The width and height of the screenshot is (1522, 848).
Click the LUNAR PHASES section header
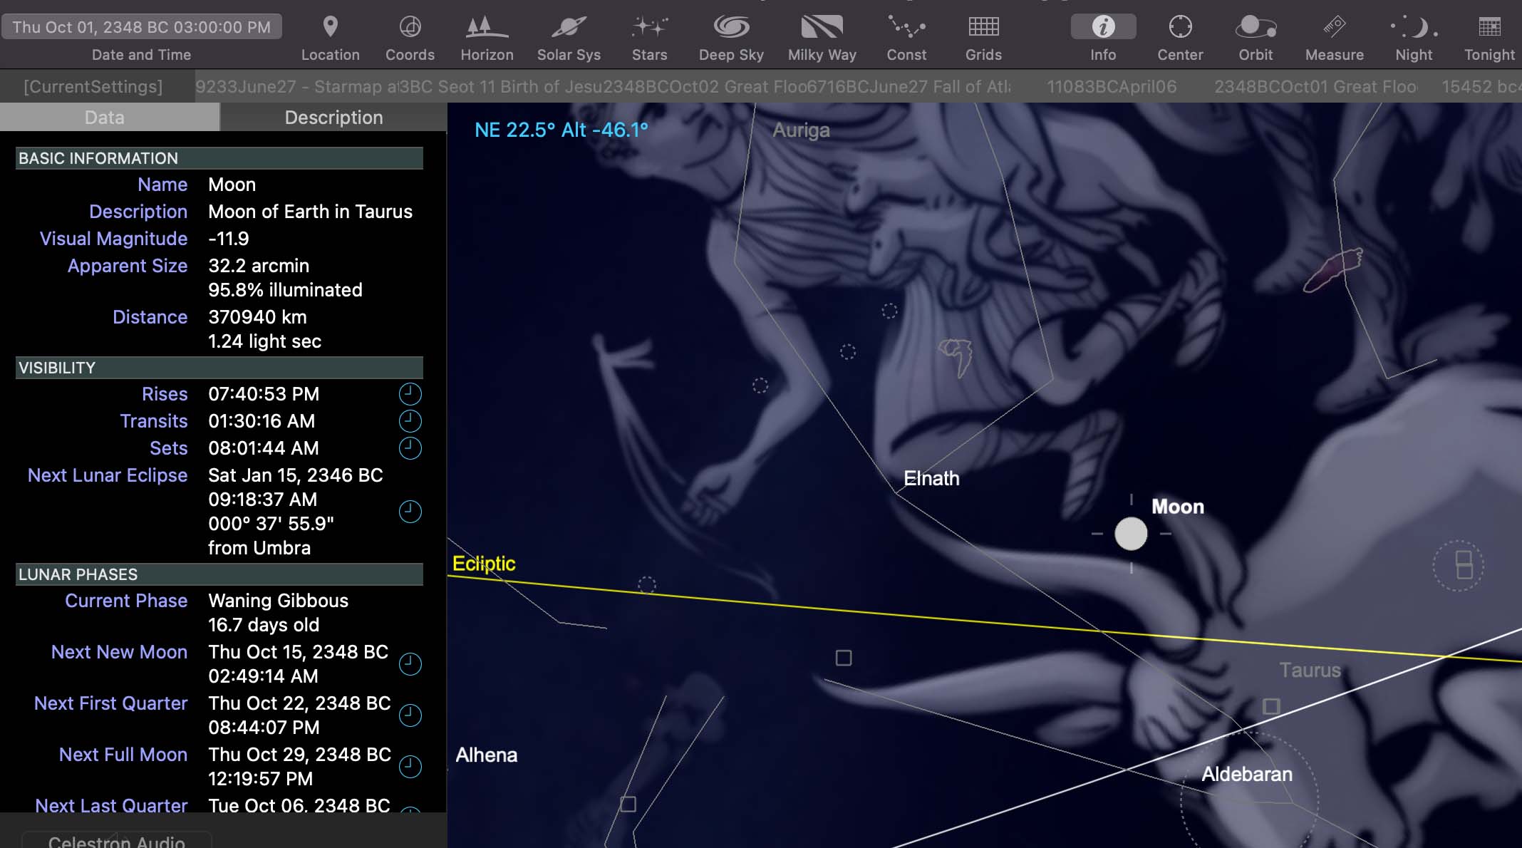[219, 574]
